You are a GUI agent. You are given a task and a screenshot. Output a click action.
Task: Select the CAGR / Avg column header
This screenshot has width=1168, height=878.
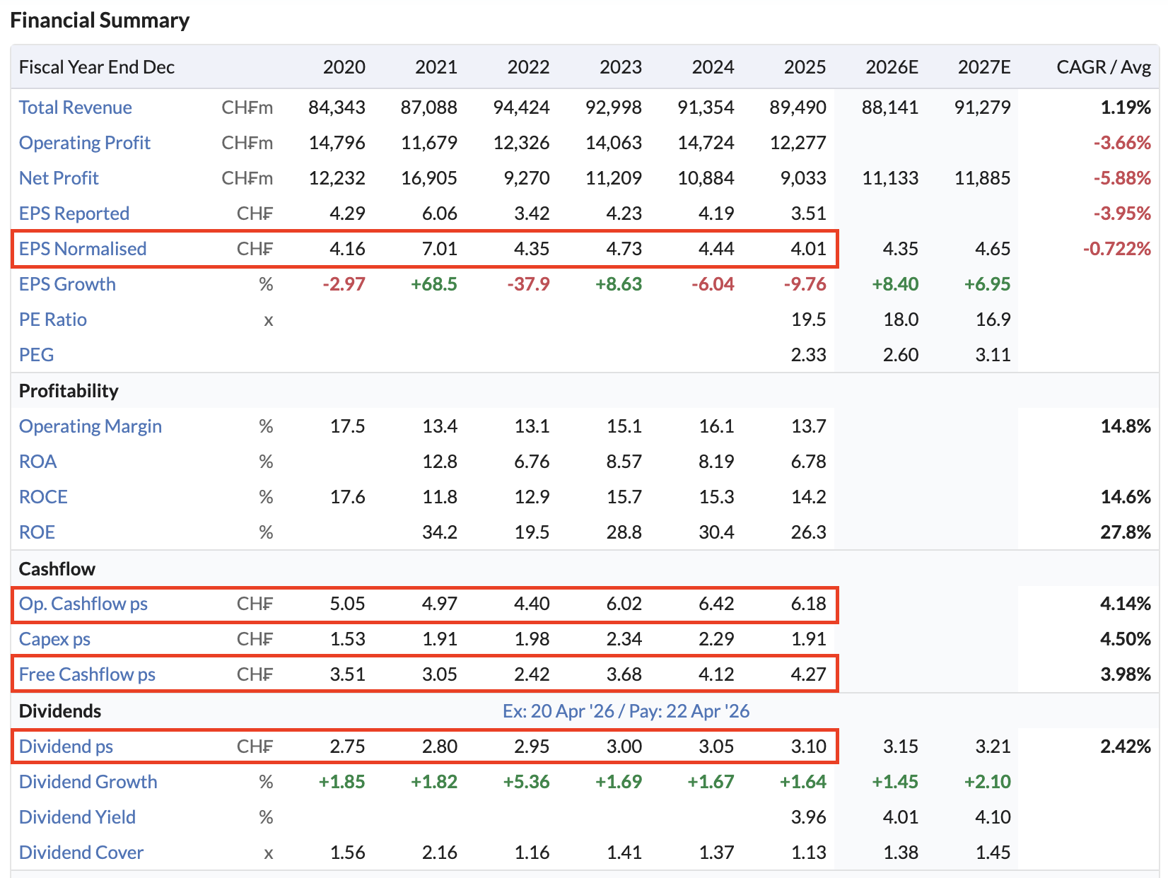[x=1104, y=67]
